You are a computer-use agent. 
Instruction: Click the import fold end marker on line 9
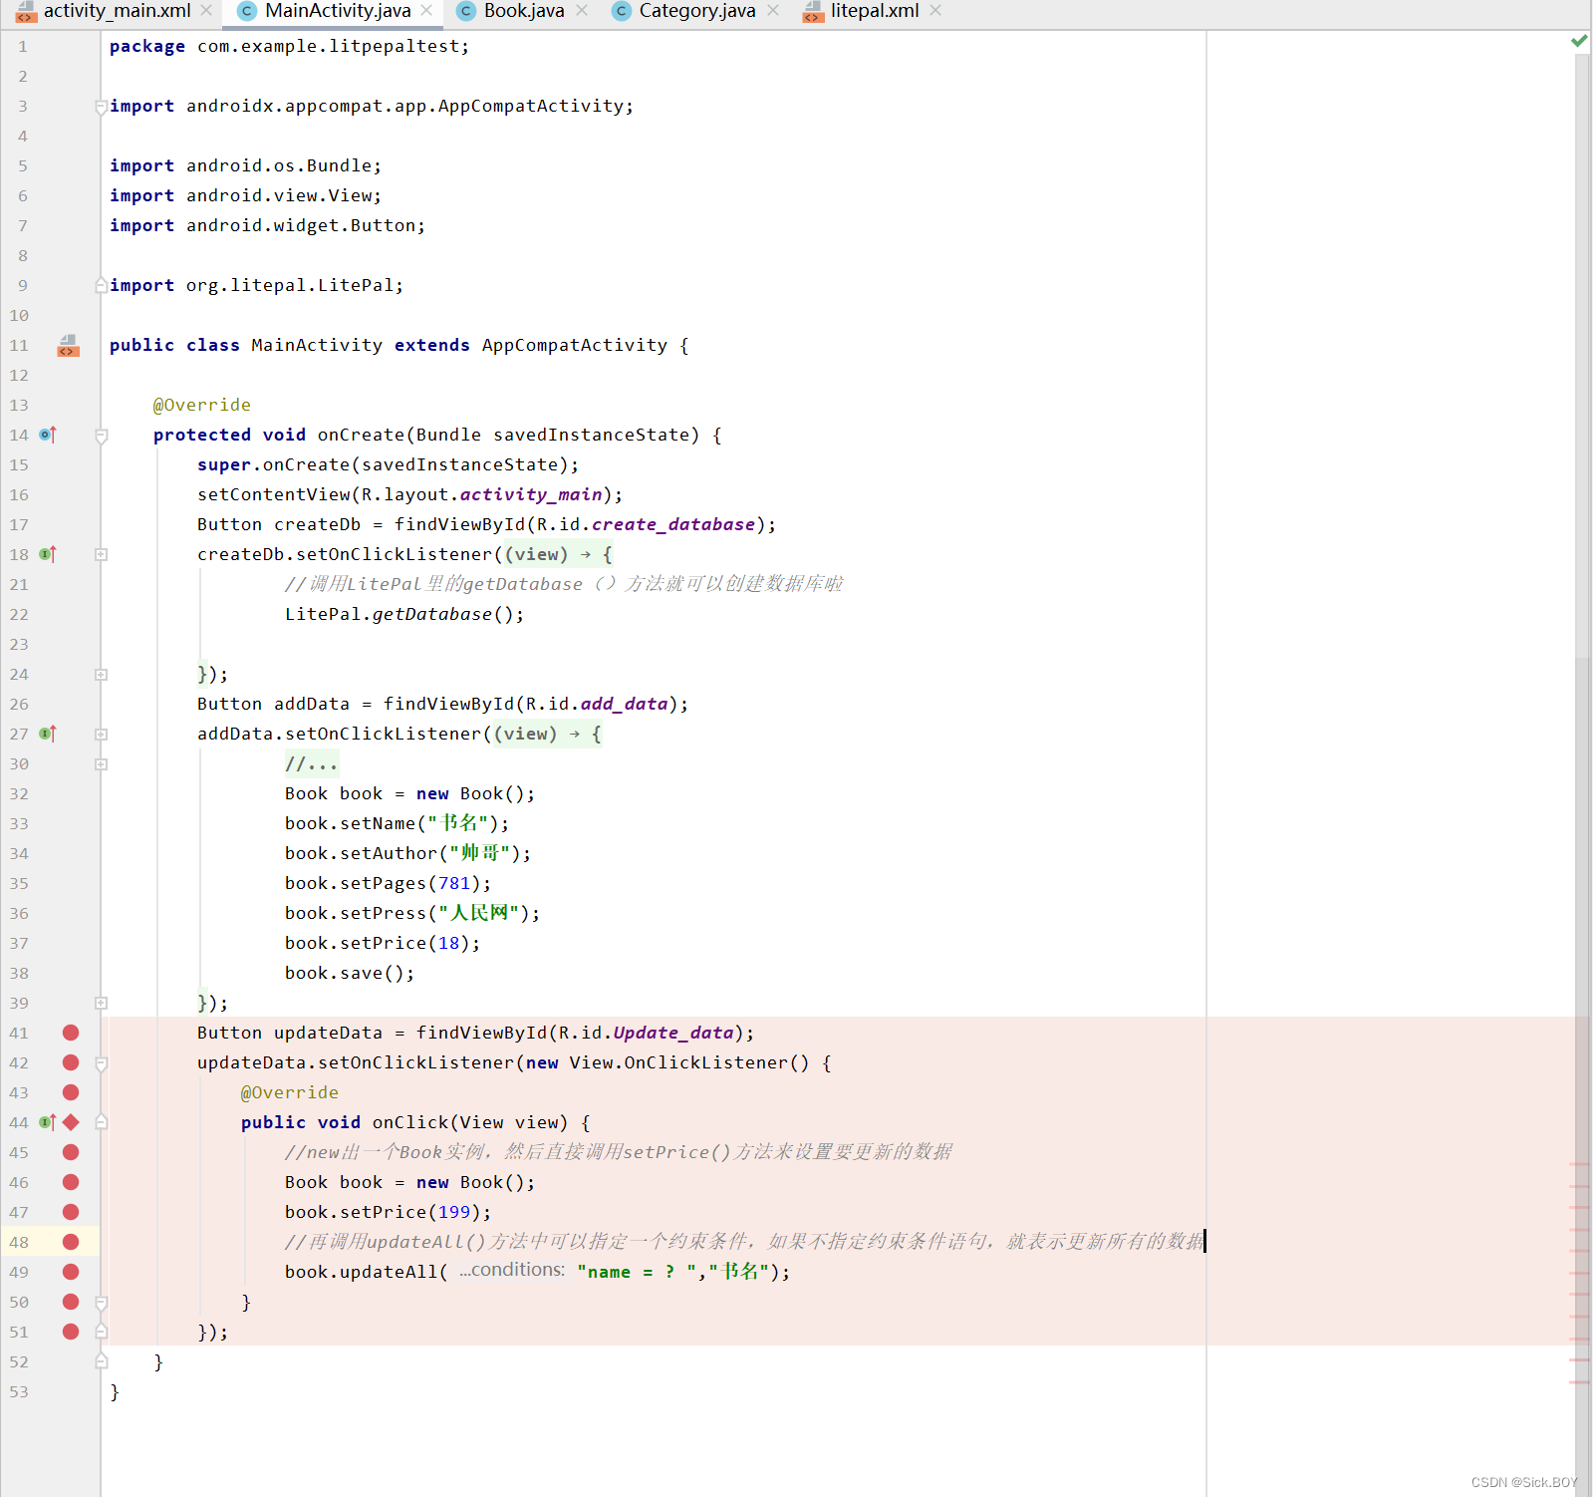[x=101, y=285]
